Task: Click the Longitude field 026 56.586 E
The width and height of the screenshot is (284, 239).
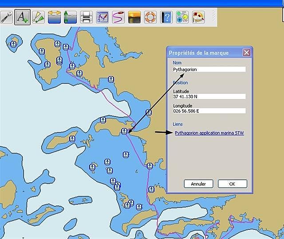Action: [209, 111]
